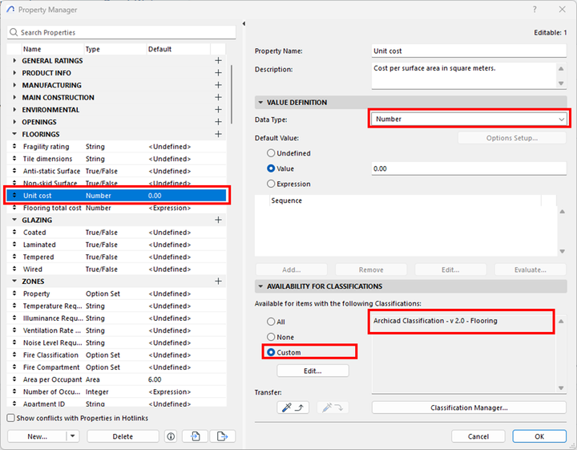The width and height of the screenshot is (577, 450).
Task: Expand the MANUFACTURING group
Action: click(x=14, y=85)
